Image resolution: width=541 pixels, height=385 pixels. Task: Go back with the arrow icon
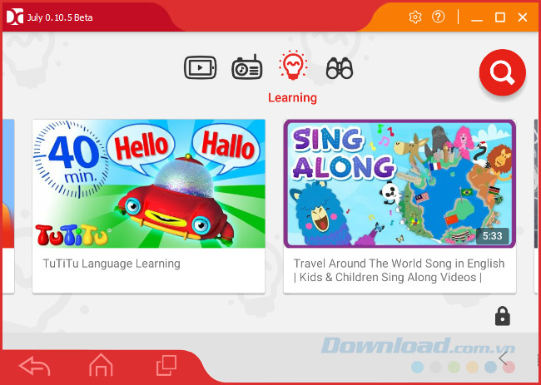34,366
